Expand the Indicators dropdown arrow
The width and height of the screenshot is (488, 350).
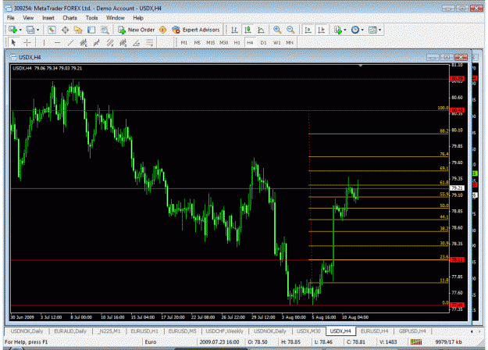pyautogui.click(x=345, y=30)
